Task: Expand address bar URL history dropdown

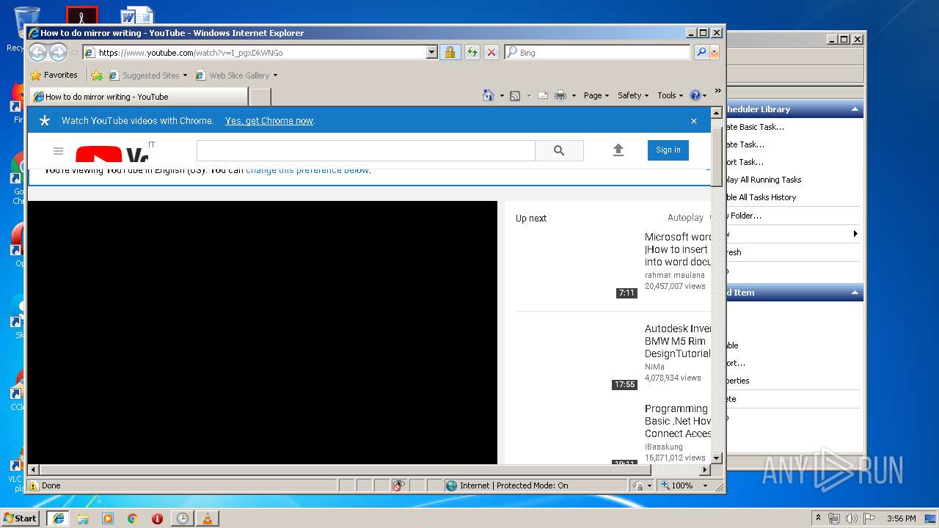Action: (432, 53)
